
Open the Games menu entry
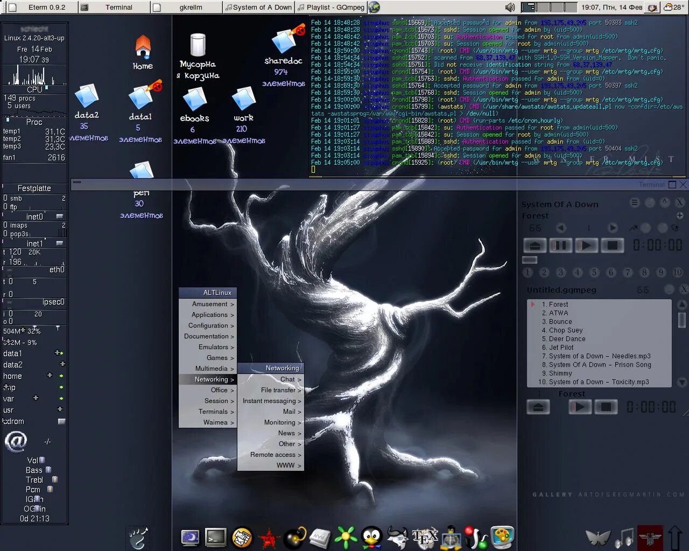[208, 358]
